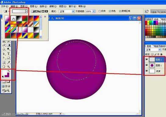This screenshot has width=166, height=117.
Task: Select the Custom Shape tool
Action: click(x=9, y=58)
